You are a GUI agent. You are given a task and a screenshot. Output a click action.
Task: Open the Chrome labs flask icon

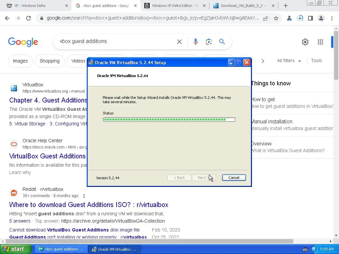[289, 19]
